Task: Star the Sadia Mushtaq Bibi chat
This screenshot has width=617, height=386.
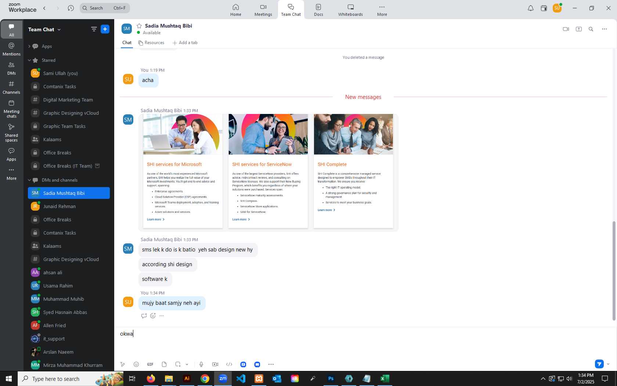Action: (139, 26)
